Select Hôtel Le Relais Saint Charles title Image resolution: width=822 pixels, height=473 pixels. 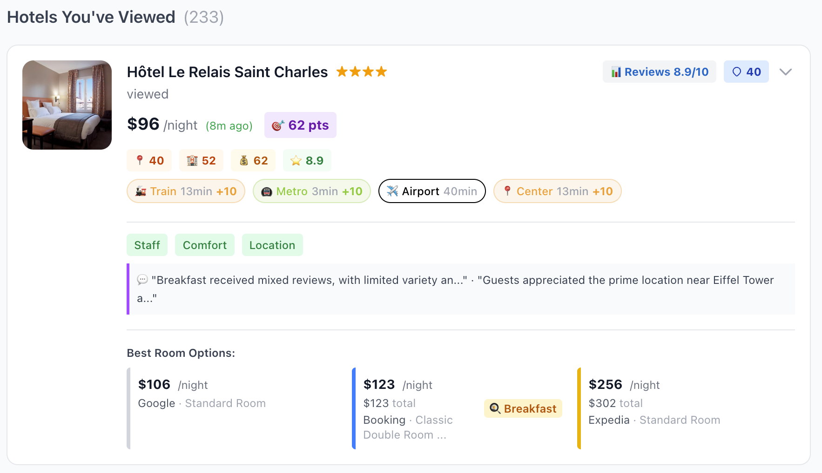pyautogui.click(x=227, y=72)
